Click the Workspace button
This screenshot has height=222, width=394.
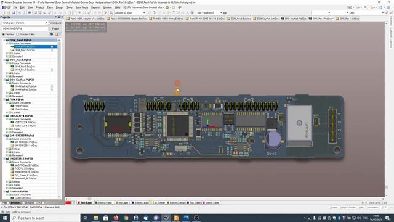tap(55, 23)
